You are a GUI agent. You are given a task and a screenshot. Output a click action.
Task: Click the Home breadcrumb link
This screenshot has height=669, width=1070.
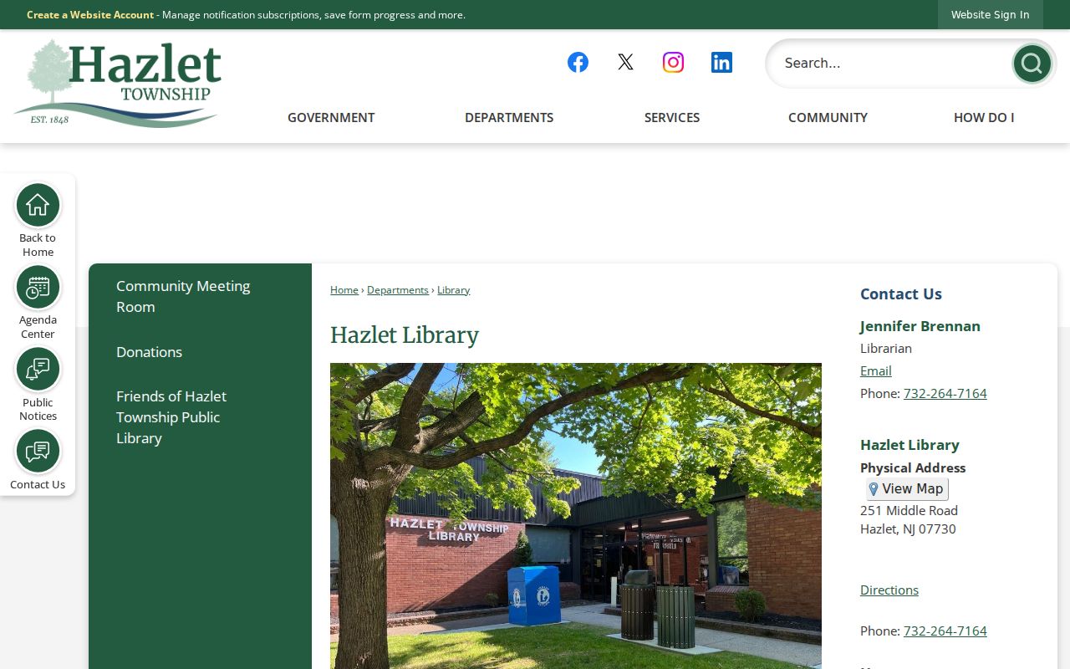pyautogui.click(x=344, y=290)
